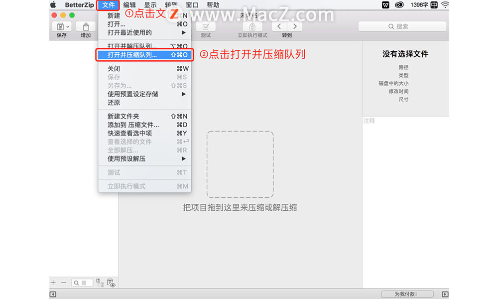The height and width of the screenshot is (299, 498).
Task: Select 打开并压缩队列... menu item
Action: click(145, 55)
